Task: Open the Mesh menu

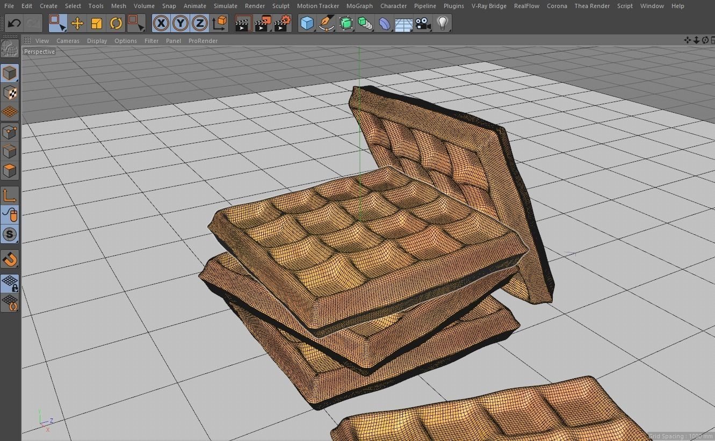Action: 118,6
